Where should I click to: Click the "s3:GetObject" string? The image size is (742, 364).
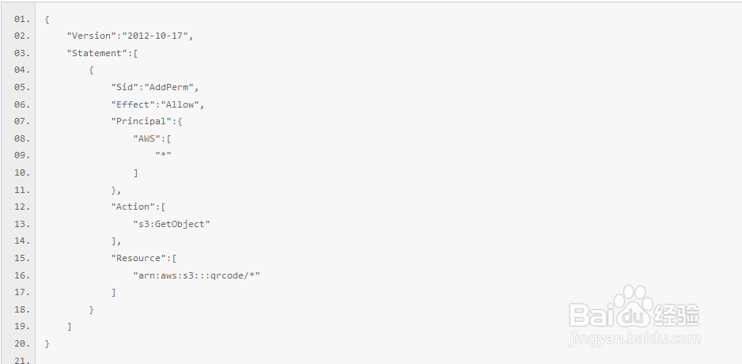pos(172,224)
